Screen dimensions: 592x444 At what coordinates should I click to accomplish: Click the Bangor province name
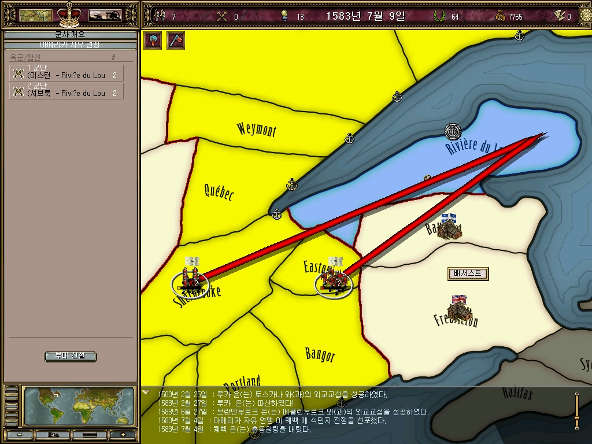click(320, 354)
